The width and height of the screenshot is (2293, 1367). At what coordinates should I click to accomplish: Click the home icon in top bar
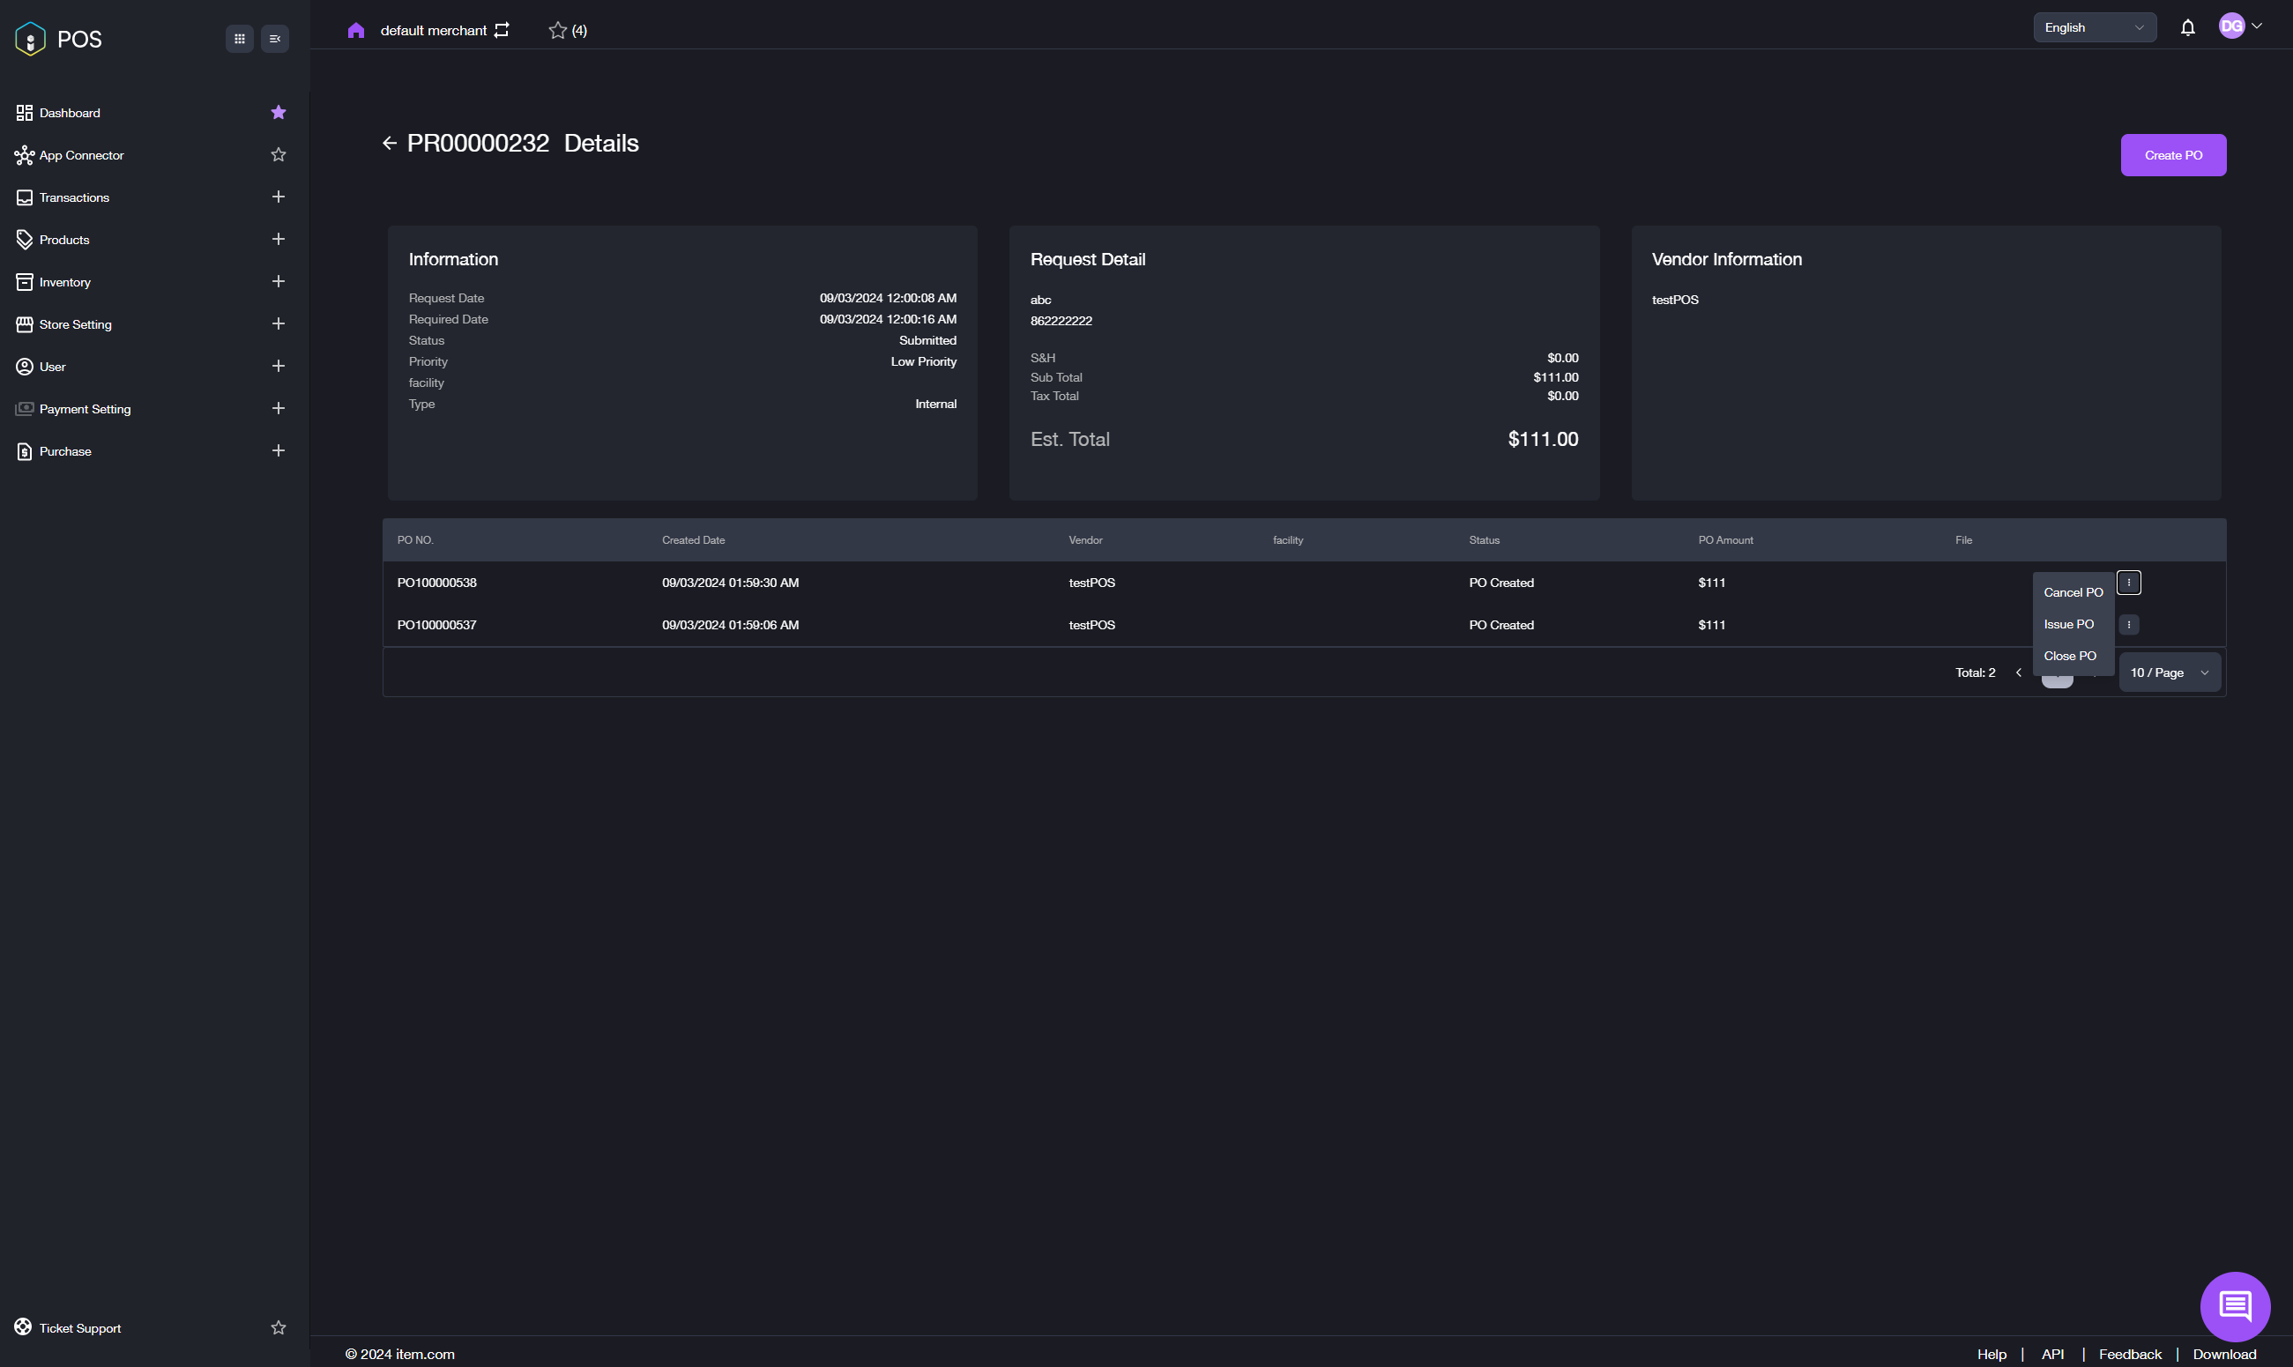pyautogui.click(x=356, y=30)
